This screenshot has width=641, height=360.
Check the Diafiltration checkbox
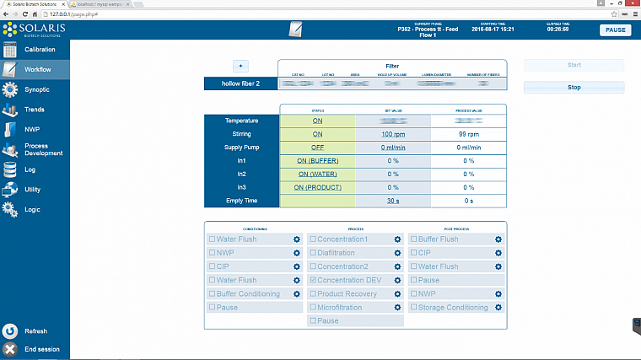coord(313,253)
